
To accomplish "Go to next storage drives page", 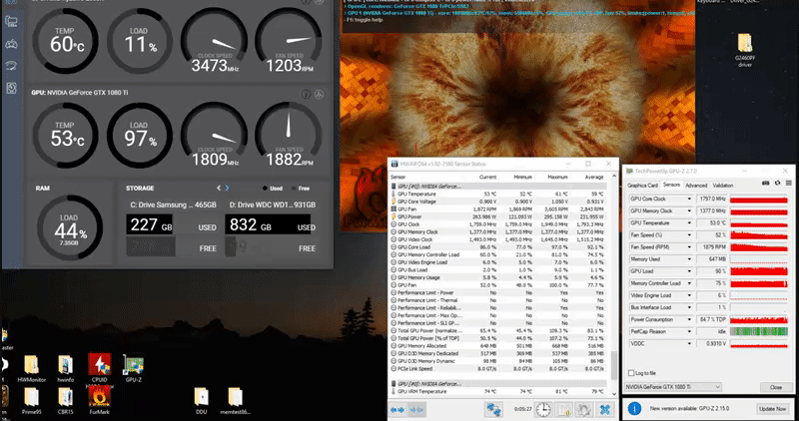I will (x=227, y=189).
